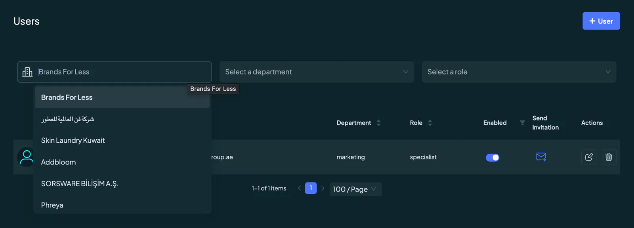Click the company building icon
Viewport: 634px width, 228px height.
coord(27,72)
